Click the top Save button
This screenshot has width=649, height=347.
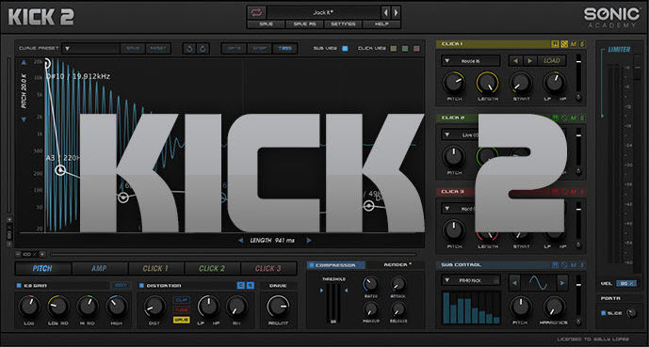267,24
